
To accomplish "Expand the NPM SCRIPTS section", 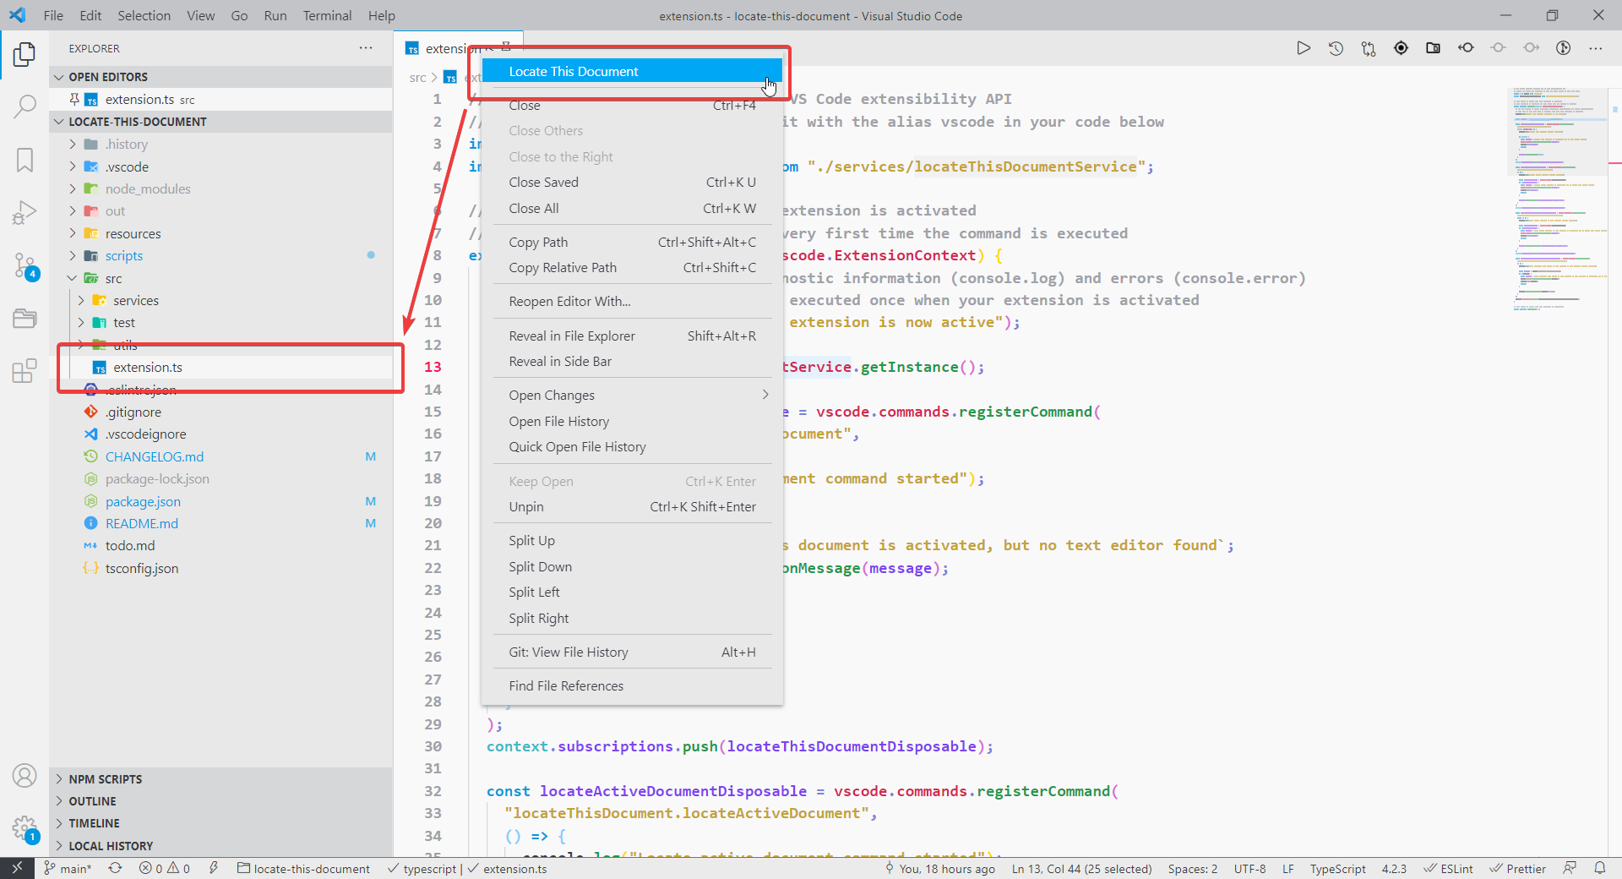I will coord(221,779).
